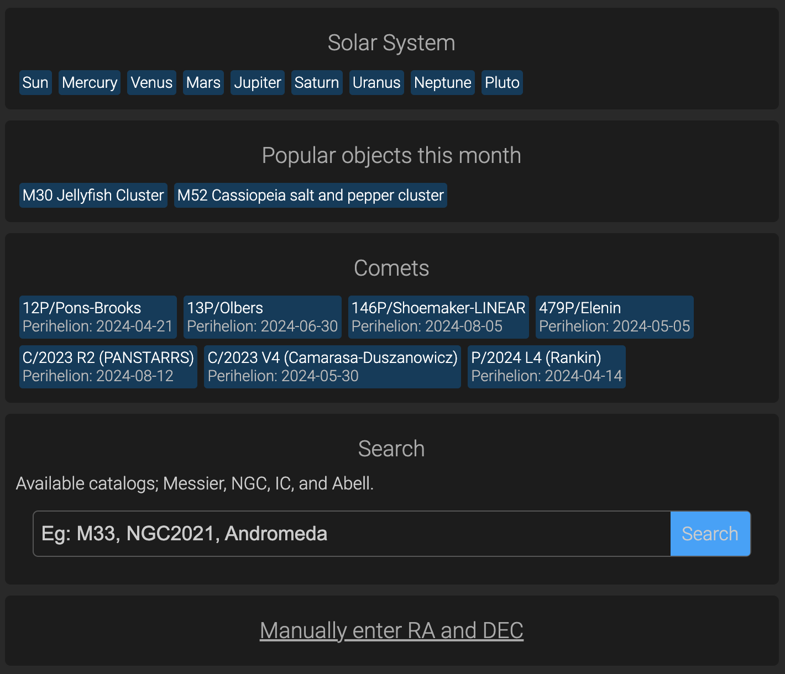Select comet C/2023 R2 (PANSTARRS)

[x=108, y=367]
